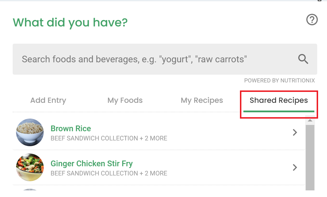The width and height of the screenshot is (327, 197).
Task: Open the My Foods tab
Action: click(125, 100)
